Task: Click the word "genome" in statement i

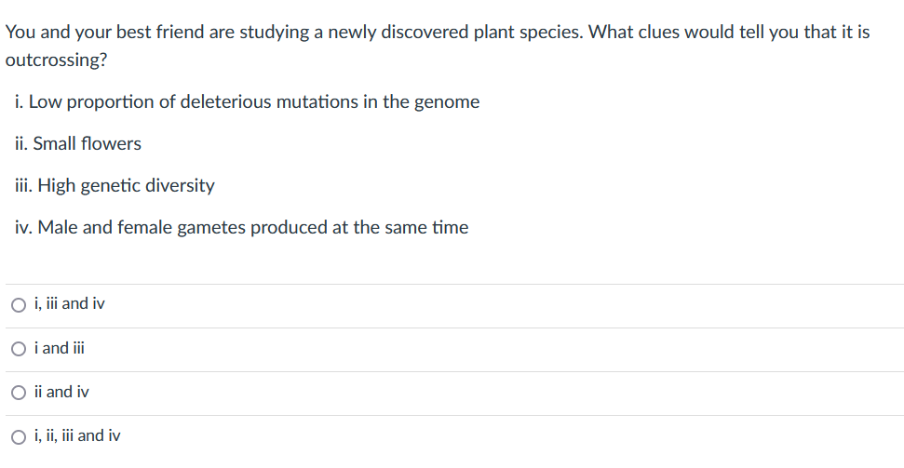Action: 449,102
